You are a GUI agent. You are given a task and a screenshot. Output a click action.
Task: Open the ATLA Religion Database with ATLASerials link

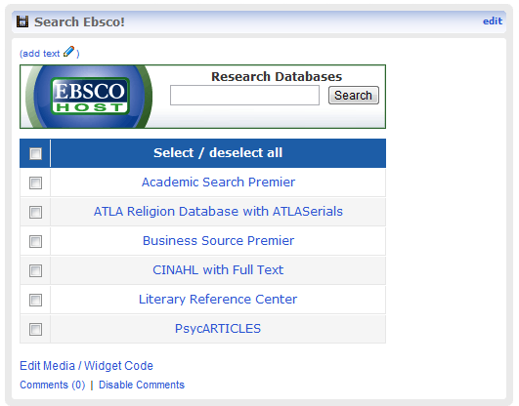click(x=218, y=211)
